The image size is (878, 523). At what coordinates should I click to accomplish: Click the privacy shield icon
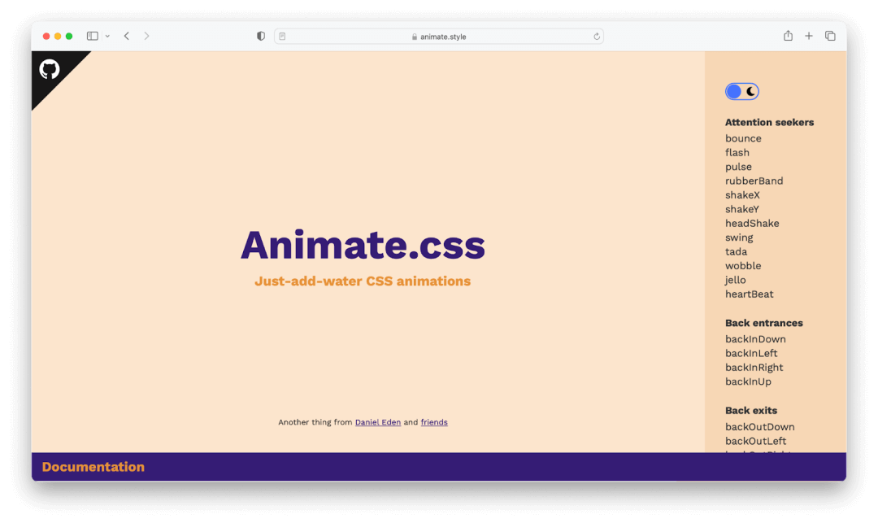click(x=260, y=36)
